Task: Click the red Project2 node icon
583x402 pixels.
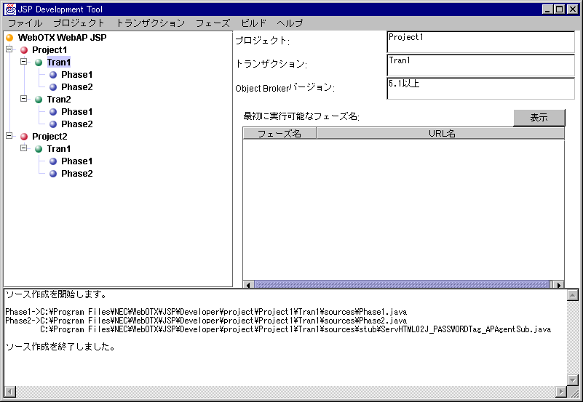Action: tap(24, 136)
